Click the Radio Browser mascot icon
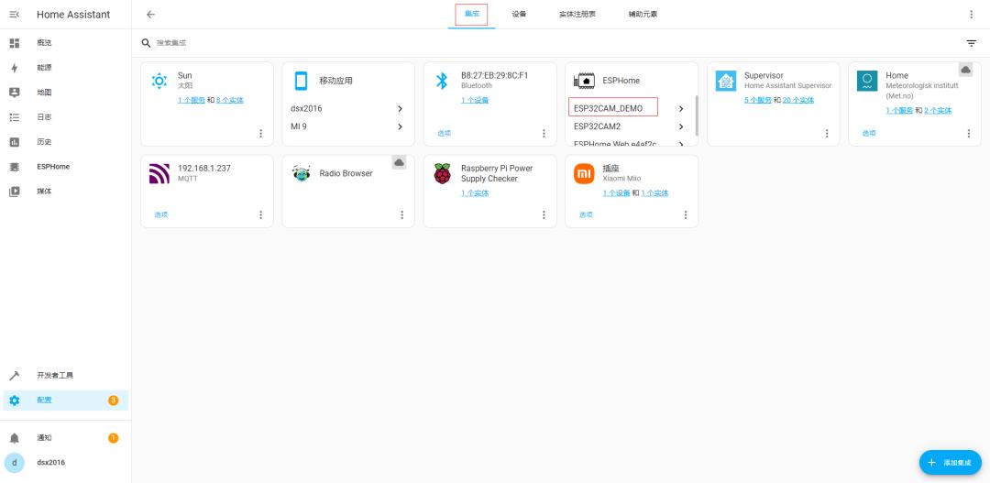The height and width of the screenshot is (483, 990). point(302,173)
